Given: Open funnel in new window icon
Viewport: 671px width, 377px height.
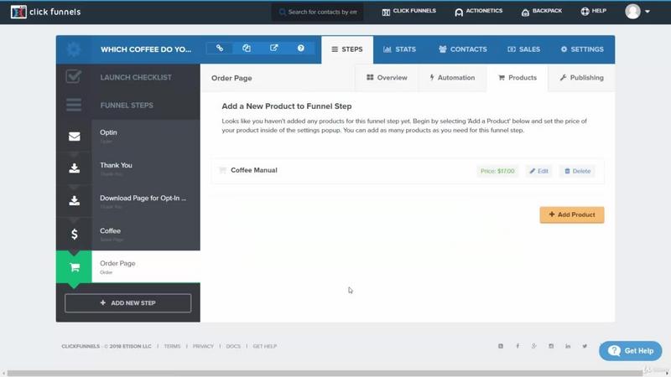Looking at the screenshot, I should pyautogui.click(x=274, y=49).
